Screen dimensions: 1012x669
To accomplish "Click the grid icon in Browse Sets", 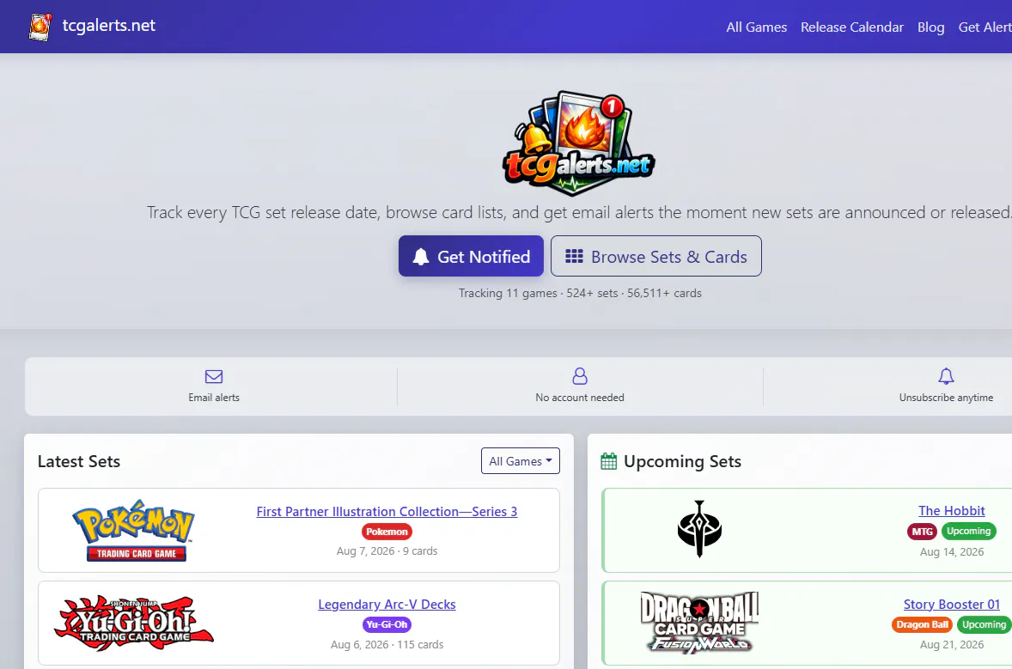I will tap(574, 256).
